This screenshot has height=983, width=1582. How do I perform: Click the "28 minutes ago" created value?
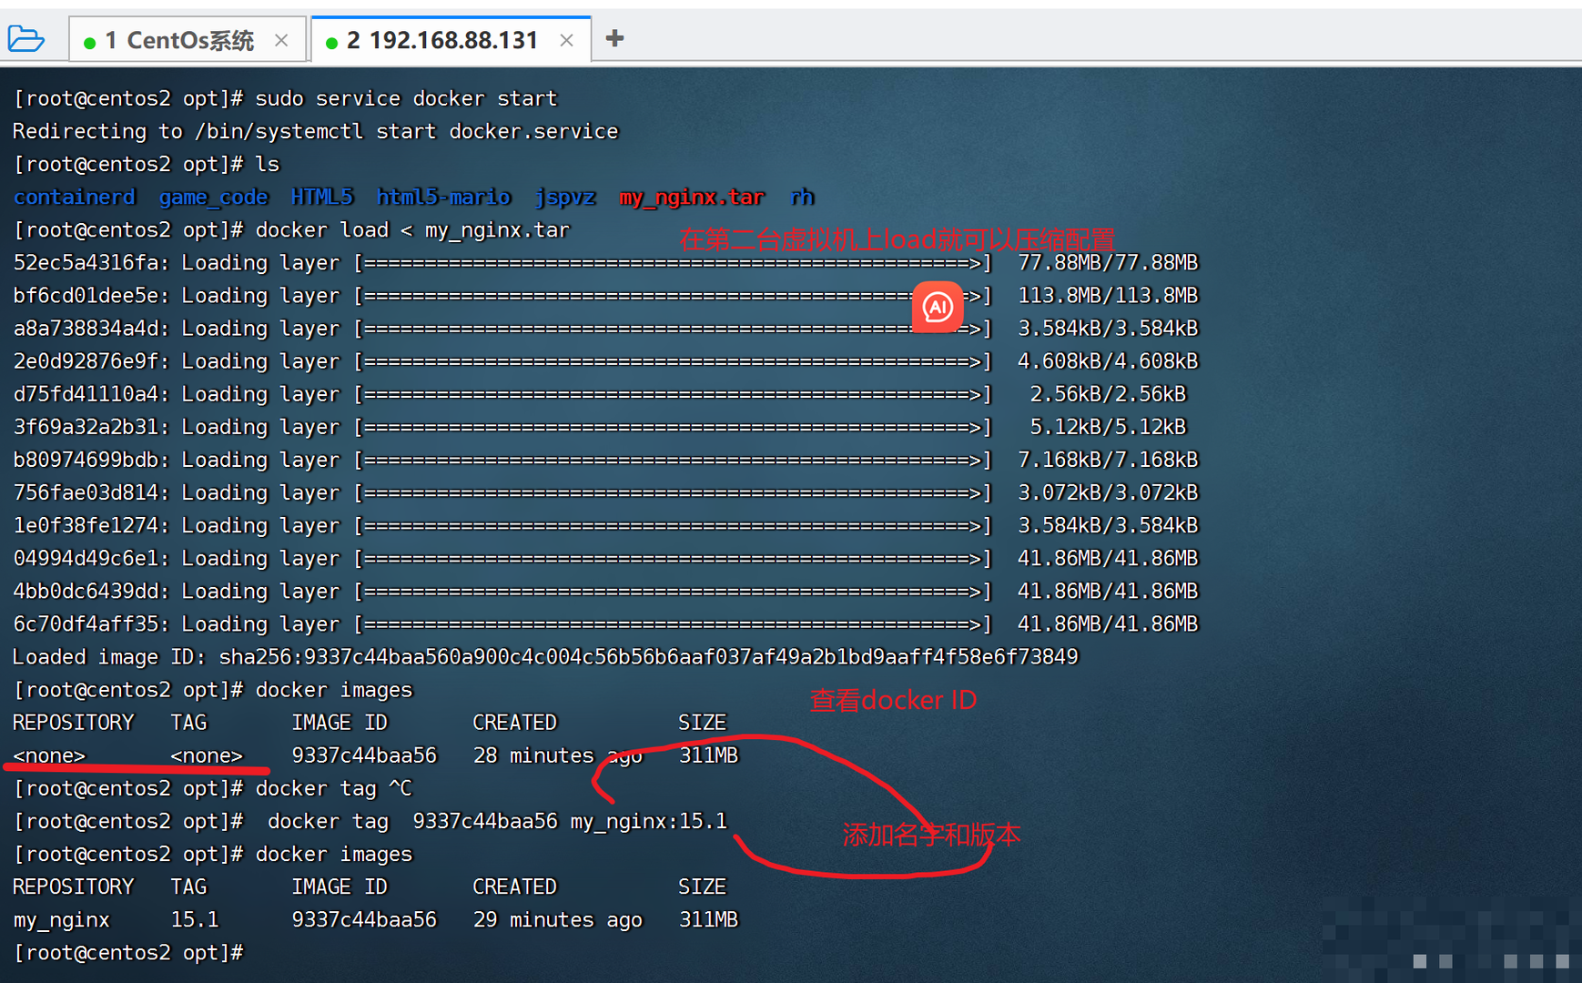[558, 755]
